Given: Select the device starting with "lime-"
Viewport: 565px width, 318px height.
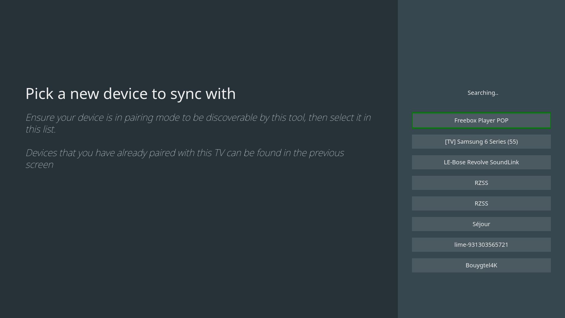Looking at the screenshot, I should tap(481, 245).
